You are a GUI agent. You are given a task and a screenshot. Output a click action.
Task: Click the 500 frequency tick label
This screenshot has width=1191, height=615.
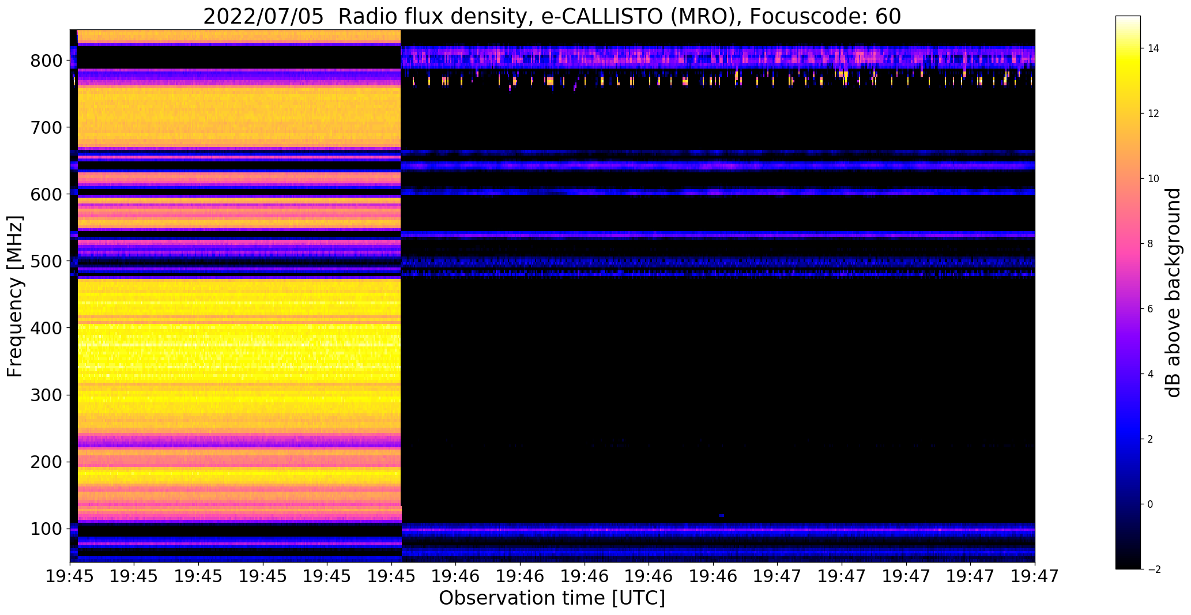(x=46, y=261)
